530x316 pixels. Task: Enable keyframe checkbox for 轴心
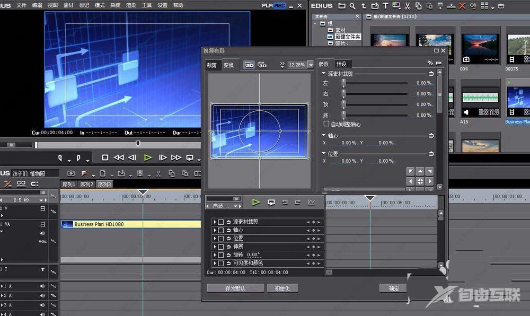click(x=220, y=230)
